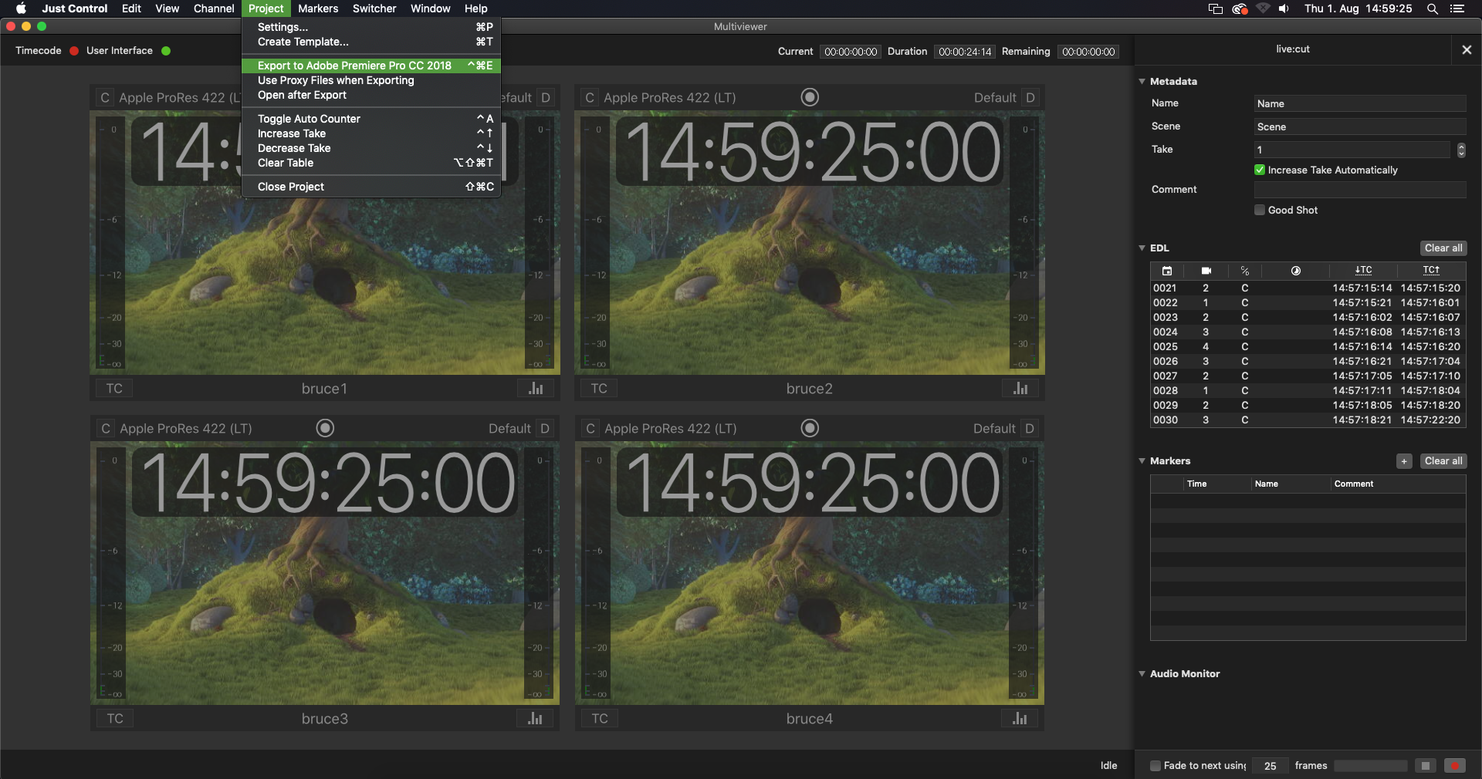Viewport: 1482px width, 779px height.
Task: Close the live:cut side panel
Action: pos(1467,49)
